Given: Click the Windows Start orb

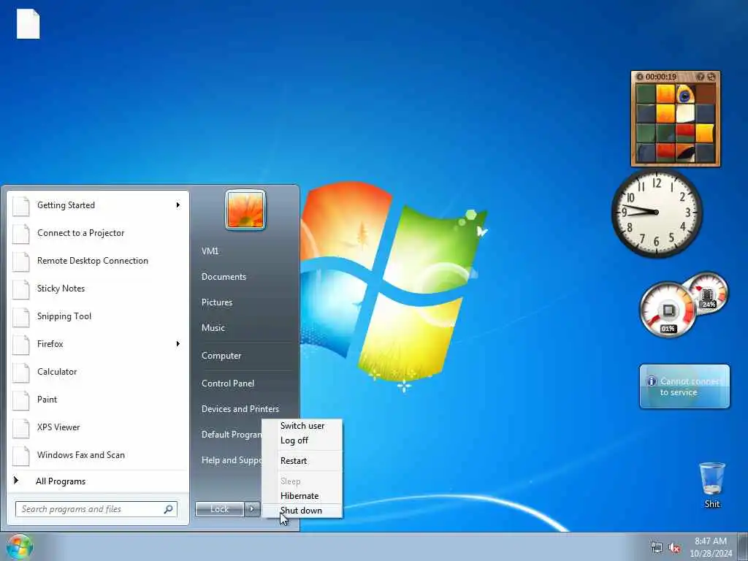Looking at the screenshot, I should (20, 546).
